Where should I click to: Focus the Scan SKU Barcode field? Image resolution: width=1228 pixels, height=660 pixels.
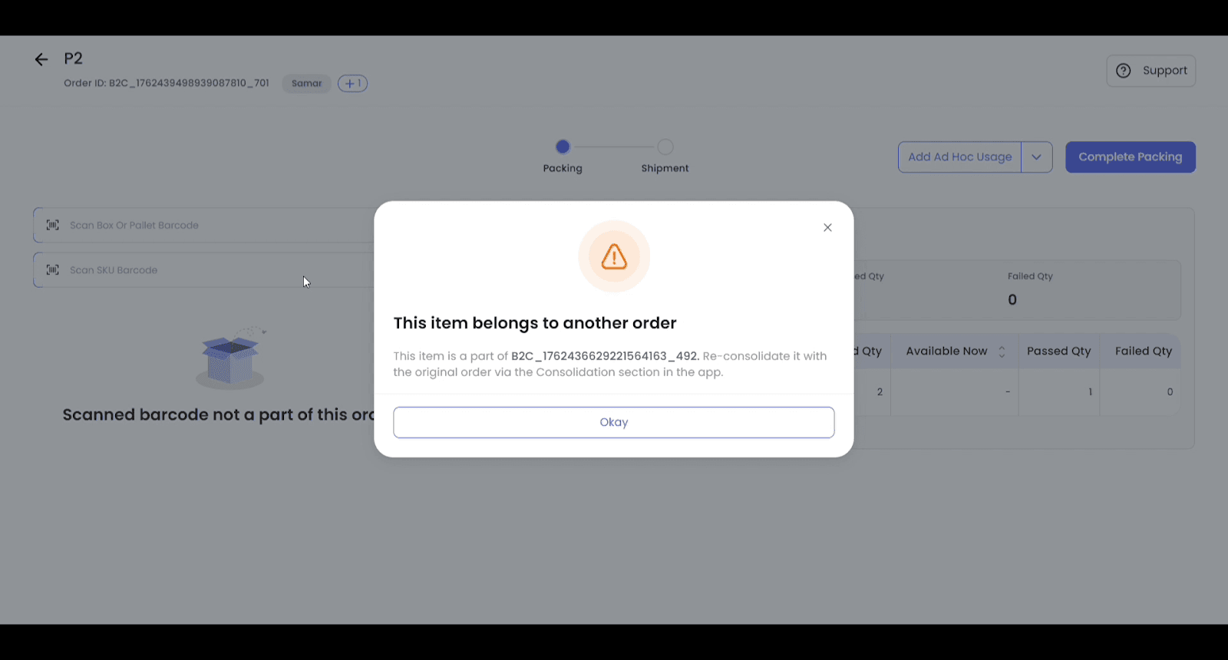[x=215, y=270]
